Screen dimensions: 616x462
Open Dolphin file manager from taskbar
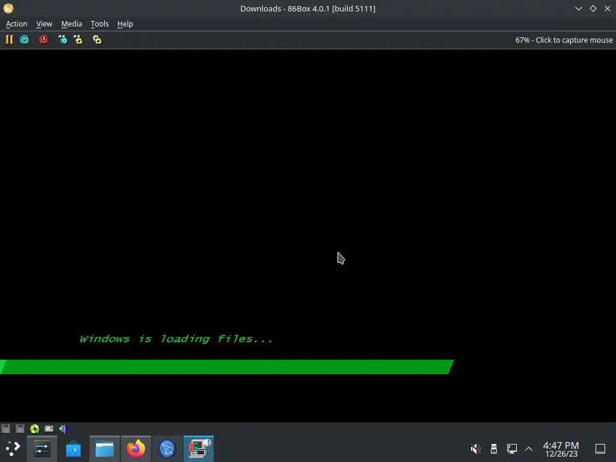click(x=105, y=449)
